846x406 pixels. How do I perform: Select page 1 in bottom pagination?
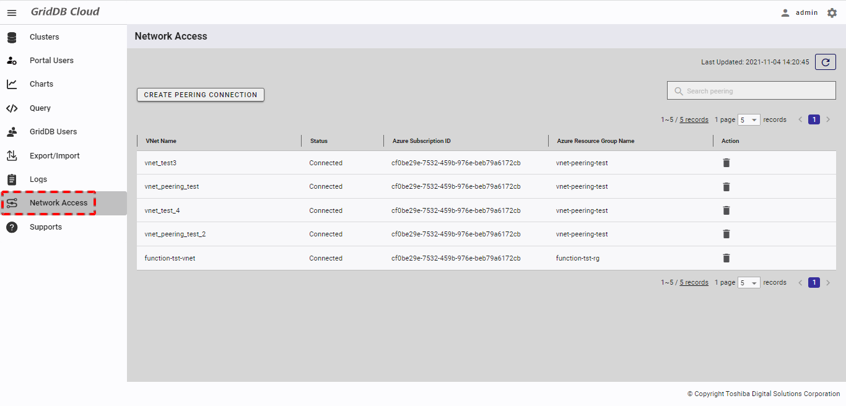pos(814,282)
